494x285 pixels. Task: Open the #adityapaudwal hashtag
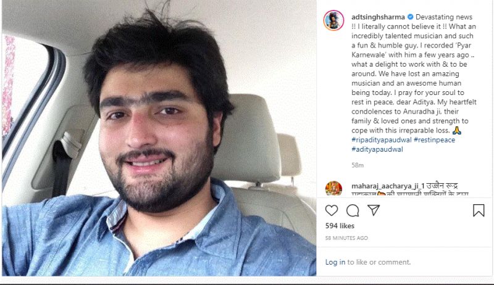click(x=377, y=149)
